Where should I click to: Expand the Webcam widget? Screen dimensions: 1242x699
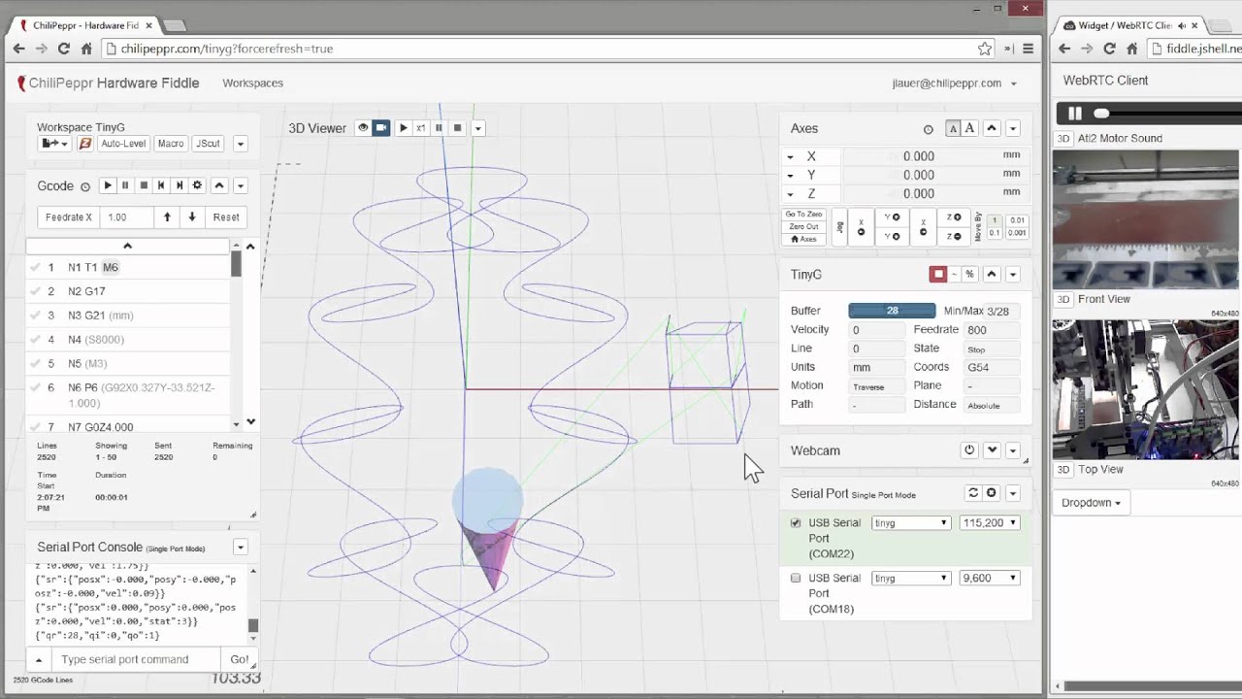tap(992, 450)
